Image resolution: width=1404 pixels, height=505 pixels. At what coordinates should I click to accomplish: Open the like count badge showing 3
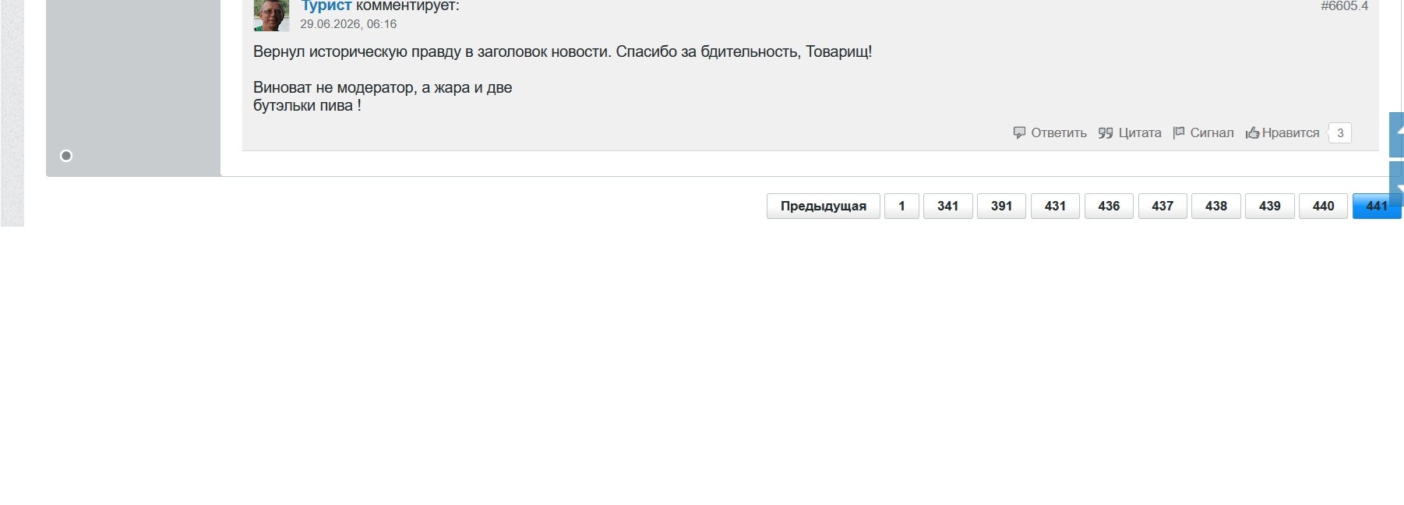1340,133
